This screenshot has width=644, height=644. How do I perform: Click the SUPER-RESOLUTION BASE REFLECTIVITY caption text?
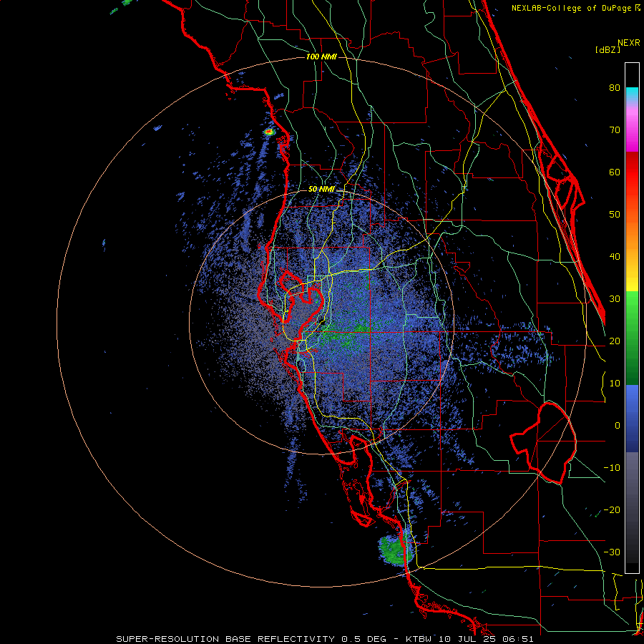point(224,639)
